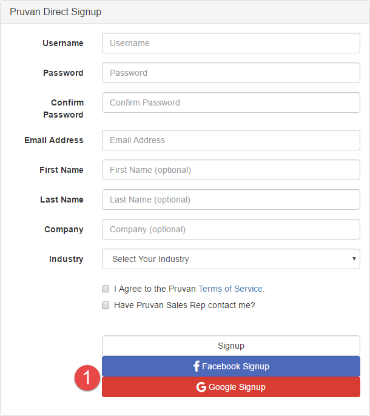Viewport: 370px width, 416px height.
Task: Click the First Name optional field
Action: [230, 170]
